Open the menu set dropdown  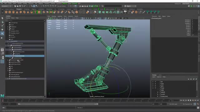pyautogui.click(x=6, y=6)
